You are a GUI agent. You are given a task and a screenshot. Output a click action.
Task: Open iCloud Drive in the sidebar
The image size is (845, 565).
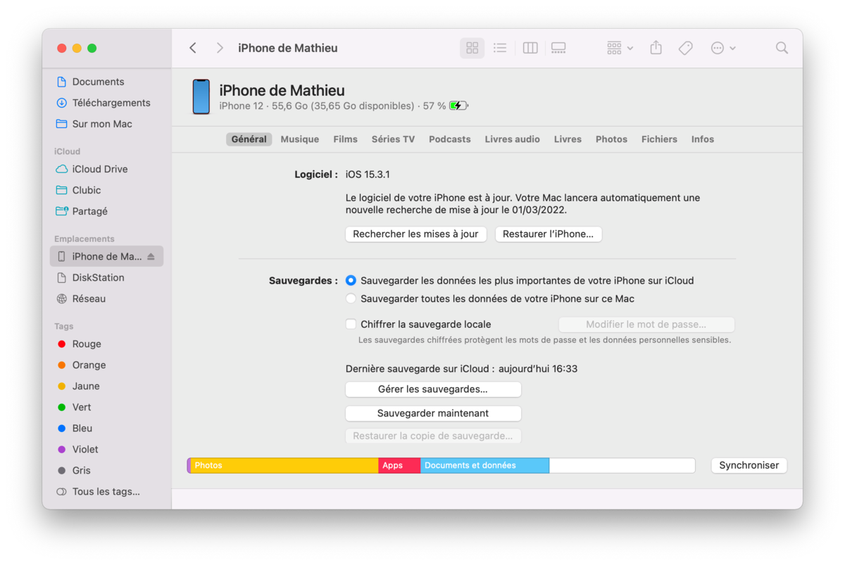[100, 169]
